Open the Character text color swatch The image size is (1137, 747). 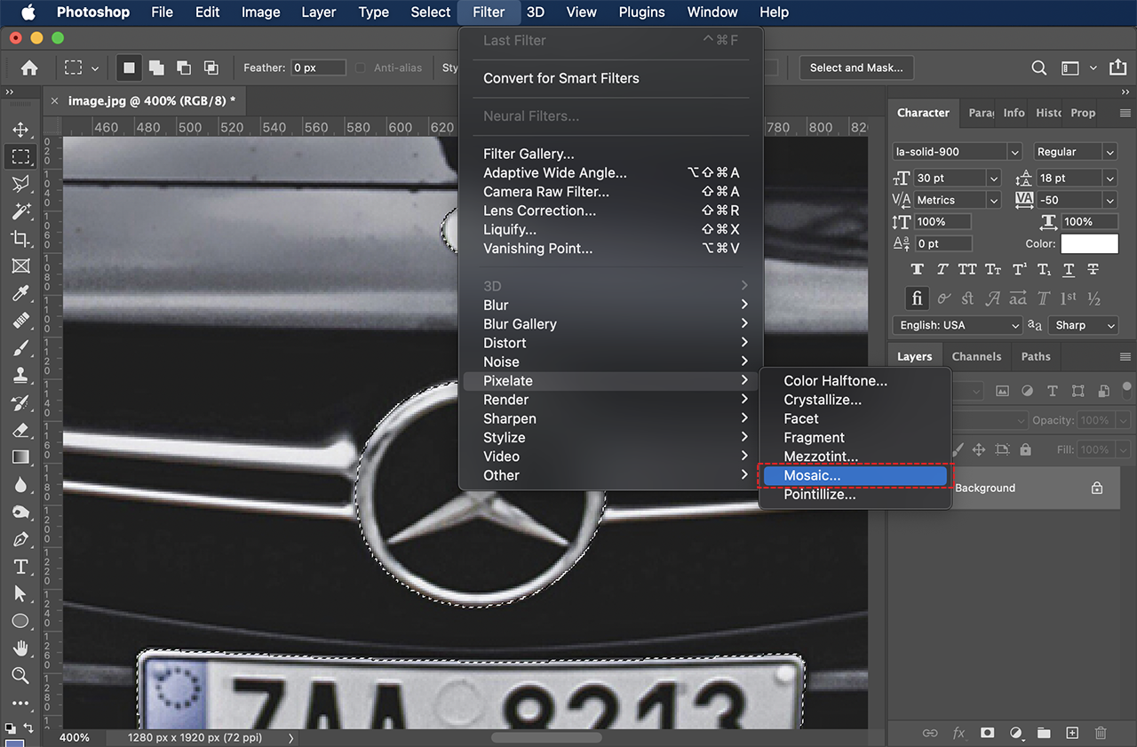coord(1089,243)
